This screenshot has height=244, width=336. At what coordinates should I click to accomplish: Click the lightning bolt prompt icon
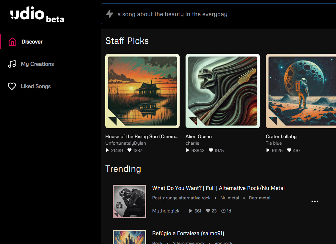(110, 14)
